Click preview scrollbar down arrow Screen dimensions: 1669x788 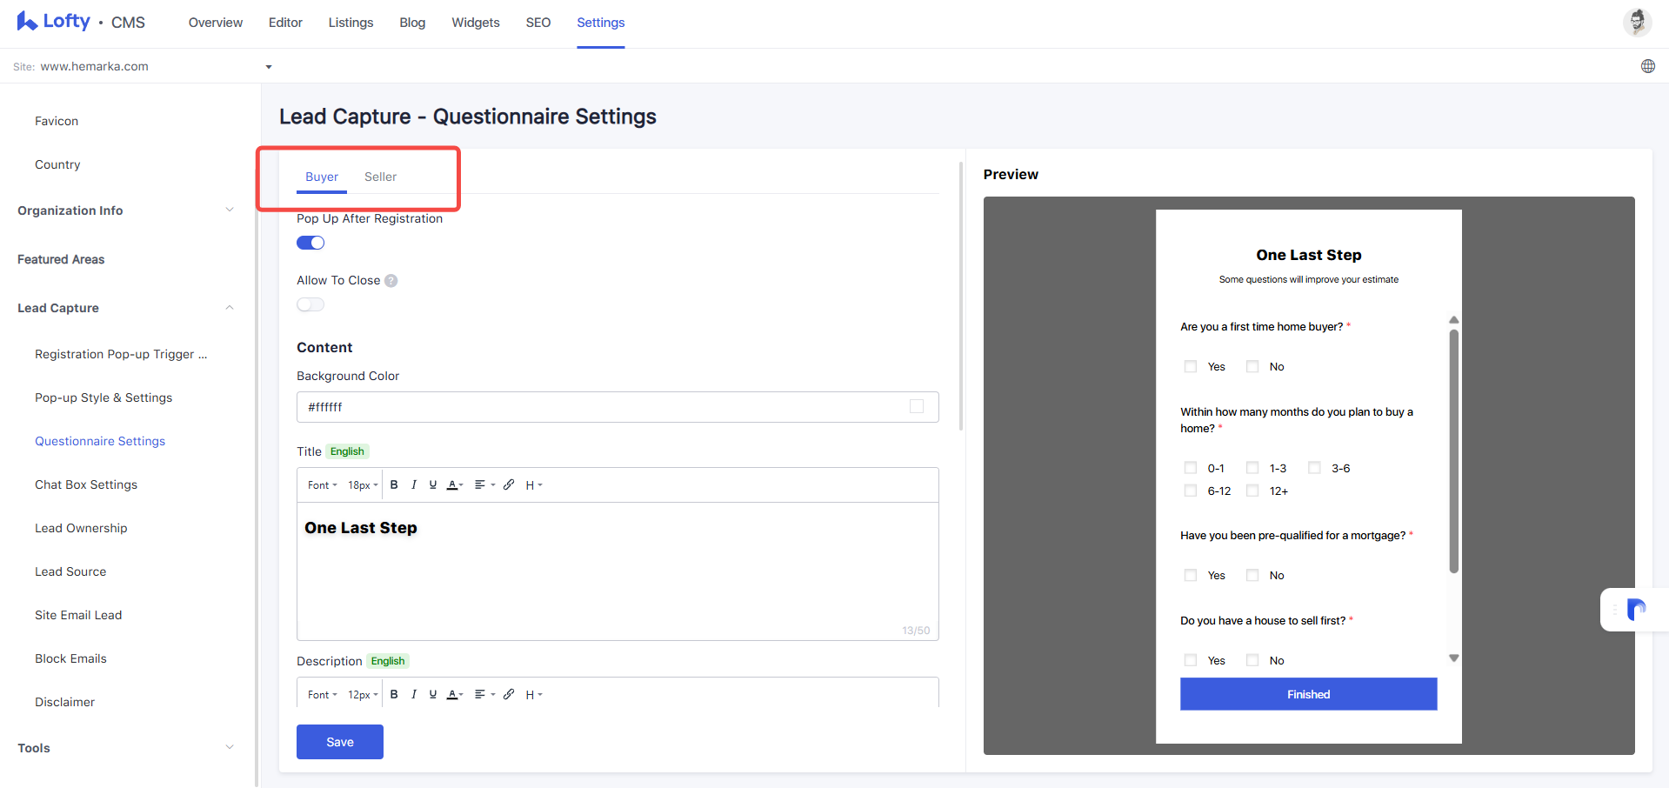pyautogui.click(x=1453, y=658)
